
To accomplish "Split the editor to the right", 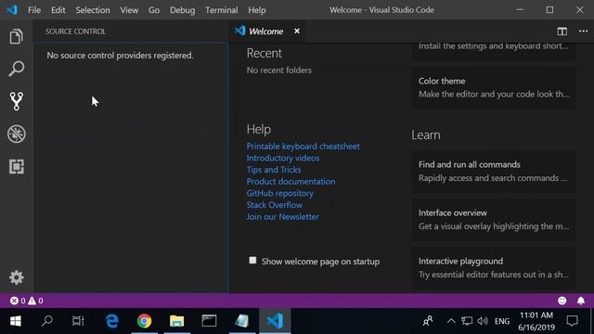I will point(562,32).
